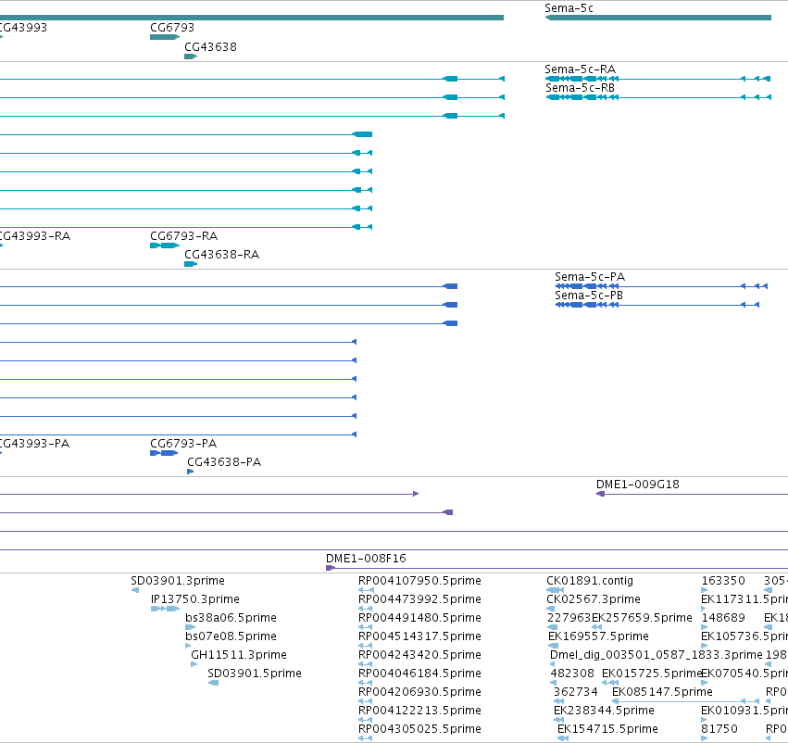Click the RP004473992.5prime read label
The image size is (788, 743).
pyautogui.click(x=419, y=599)
